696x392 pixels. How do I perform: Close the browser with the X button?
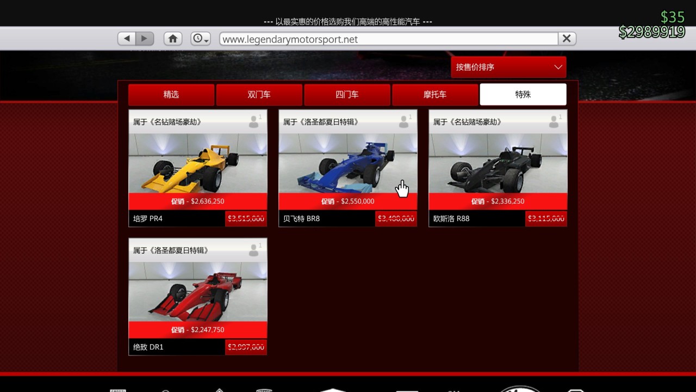click(x=567, y=39)
